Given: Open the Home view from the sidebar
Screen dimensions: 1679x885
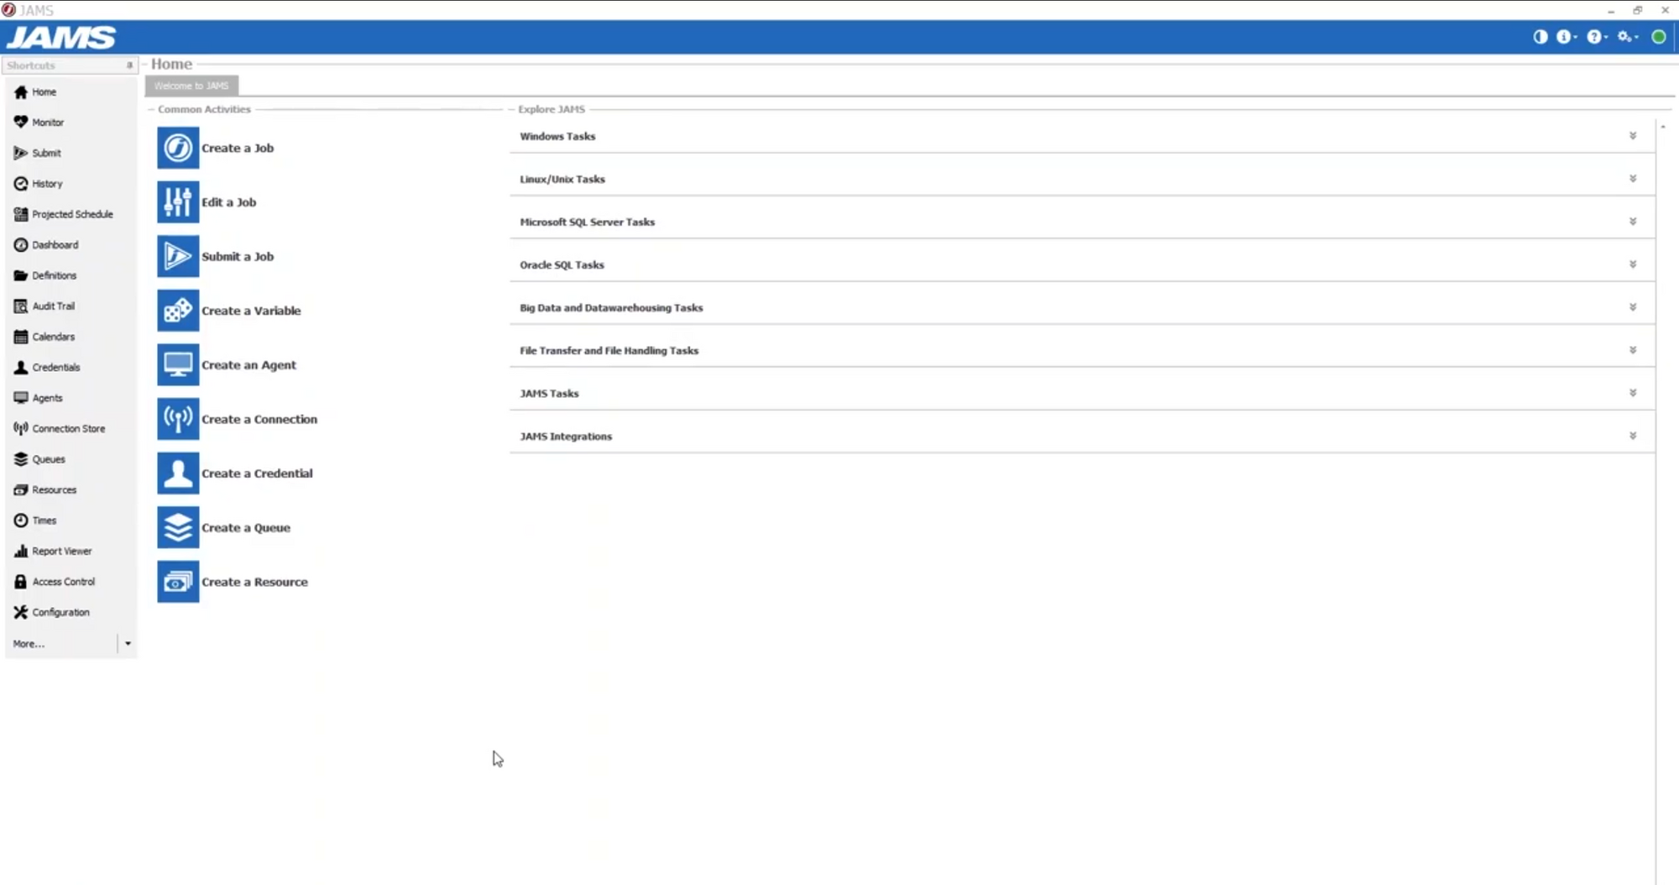Looking at the screenshot, I should [x=43, y=92].
